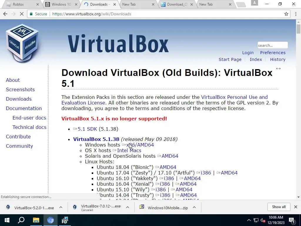
Task: Open Contribute in the sidebar
Action: click(18, 137)
